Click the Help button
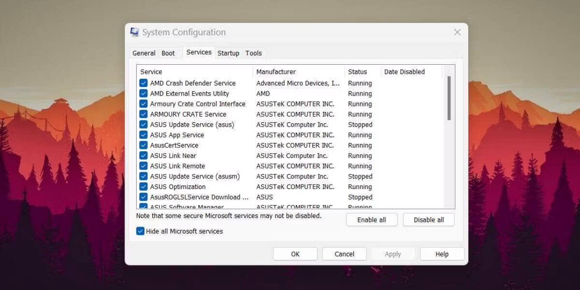Viewport: 580px width, 290px height. (x=442, y=254)
